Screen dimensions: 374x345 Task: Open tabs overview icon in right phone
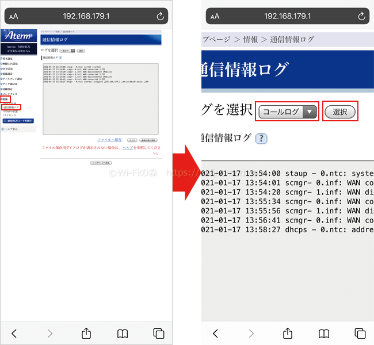[x=360, y=333]
